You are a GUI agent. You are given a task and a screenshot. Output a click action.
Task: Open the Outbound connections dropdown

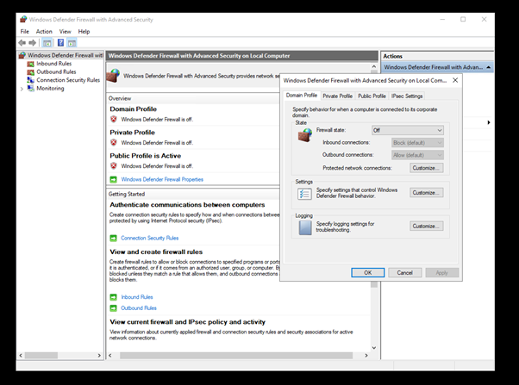(x=417, y=155)
